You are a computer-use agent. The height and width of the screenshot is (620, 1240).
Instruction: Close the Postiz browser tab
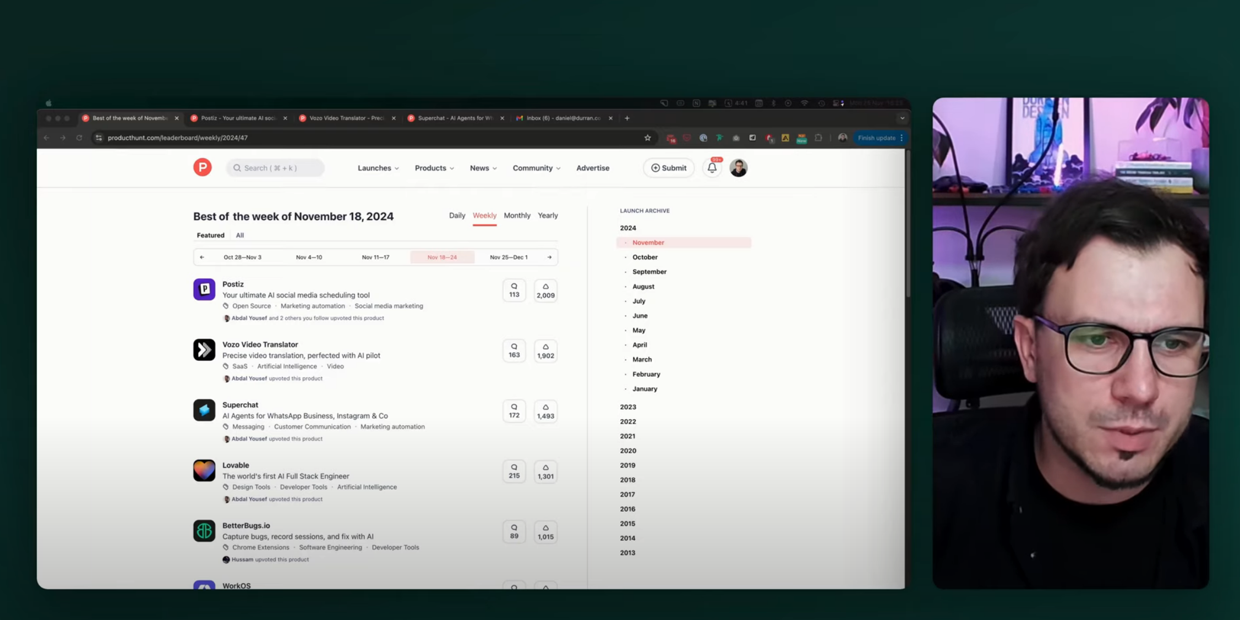pos(285,118)
